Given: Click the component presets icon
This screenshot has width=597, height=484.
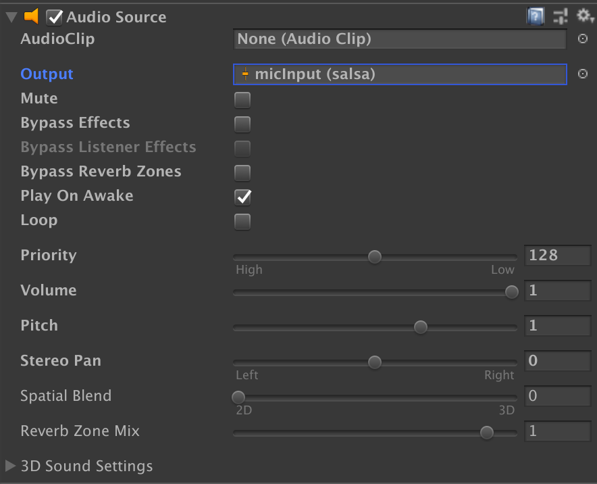Looking at the screenshot, I should (x=560, y=17).
